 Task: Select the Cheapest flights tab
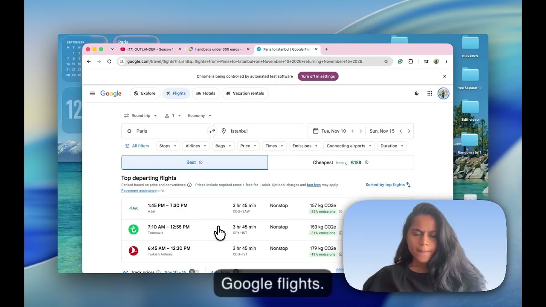(x=341, y=162)
